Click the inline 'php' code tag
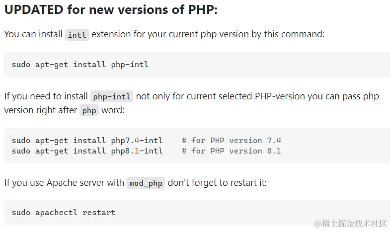Image resolution: width=390 pixels, height=231 pixels. click(89, 110)
